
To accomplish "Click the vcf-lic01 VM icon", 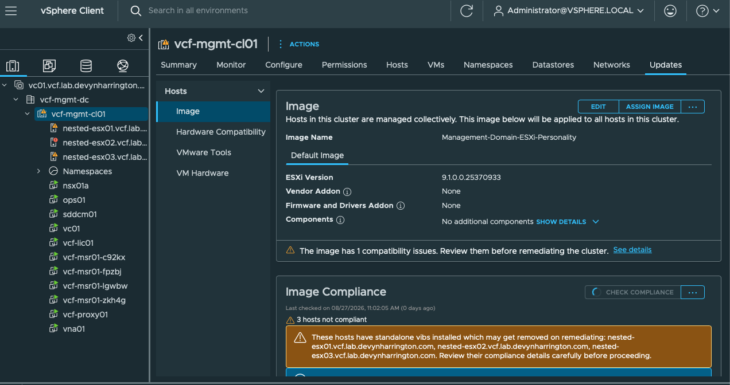I will click(x=54, y=243).
